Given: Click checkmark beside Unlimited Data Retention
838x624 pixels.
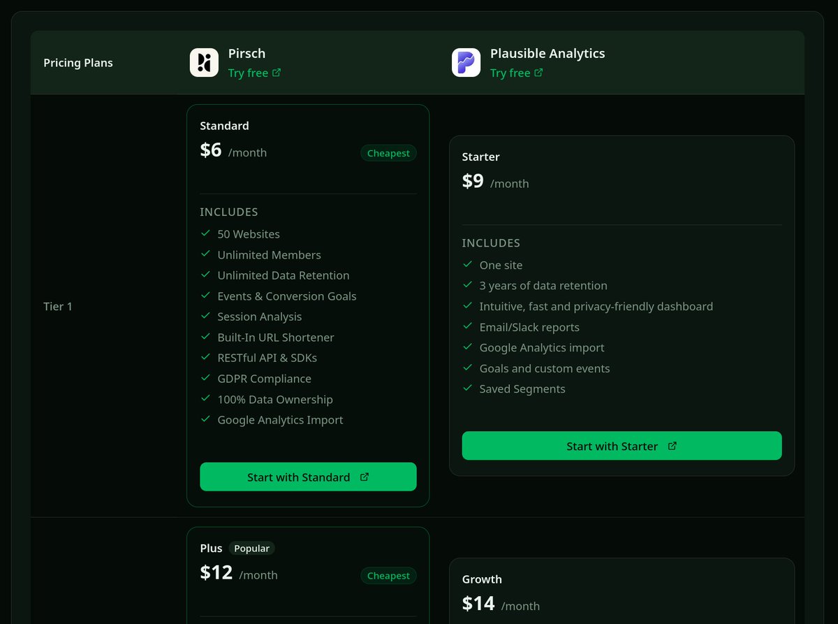Looking at the screenshot, I should (205, 275).
